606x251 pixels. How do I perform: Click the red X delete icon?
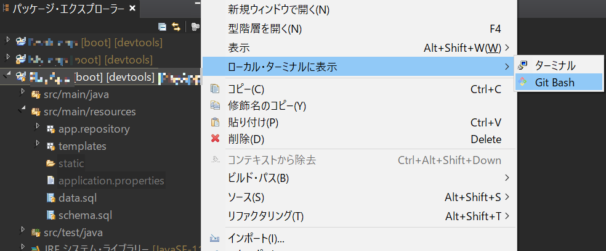[216, 139]
